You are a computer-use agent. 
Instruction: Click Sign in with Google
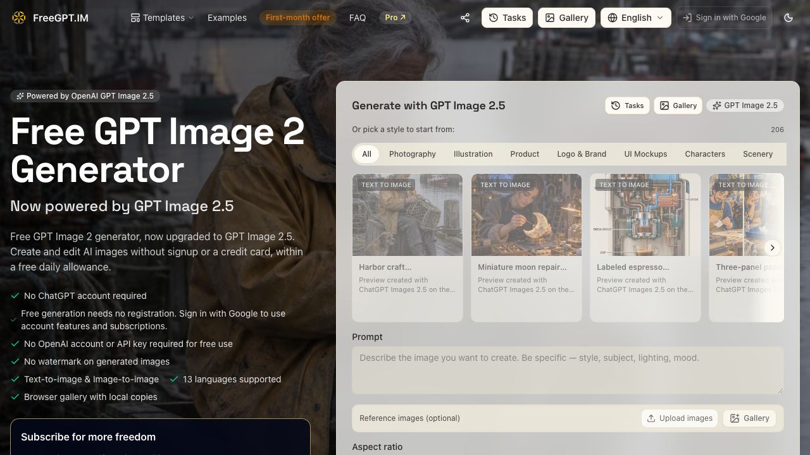(x=724, y=18)
